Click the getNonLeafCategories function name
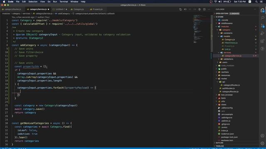266x149 pixels. tap(34, 123)
